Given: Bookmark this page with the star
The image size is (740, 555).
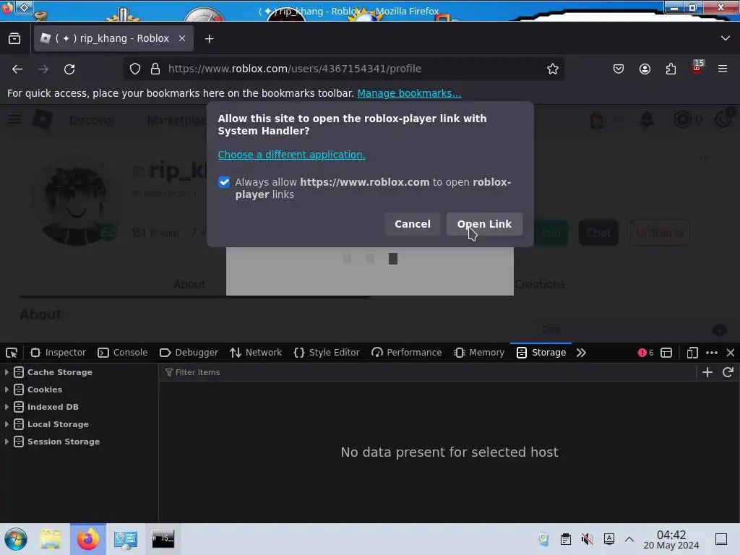Looking at the screenshot, I should [553, 69].
